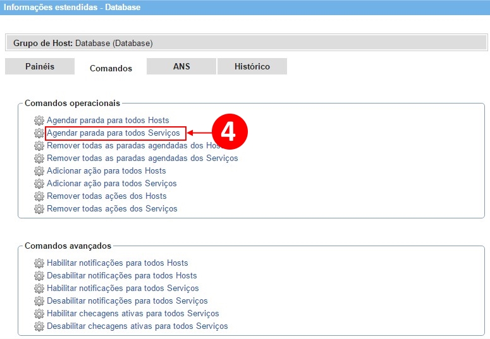
Task: Open Agendar parada para todos Serviços link
Action: point(115,133)
